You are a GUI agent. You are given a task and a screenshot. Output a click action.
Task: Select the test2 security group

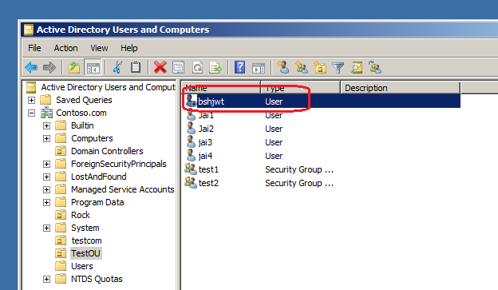pos(208,183)
